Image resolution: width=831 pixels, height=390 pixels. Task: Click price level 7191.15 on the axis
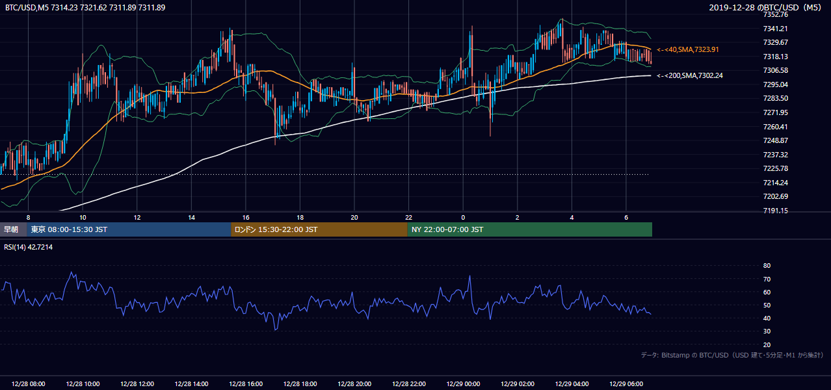pyautogui.click(x=776, y=211)
